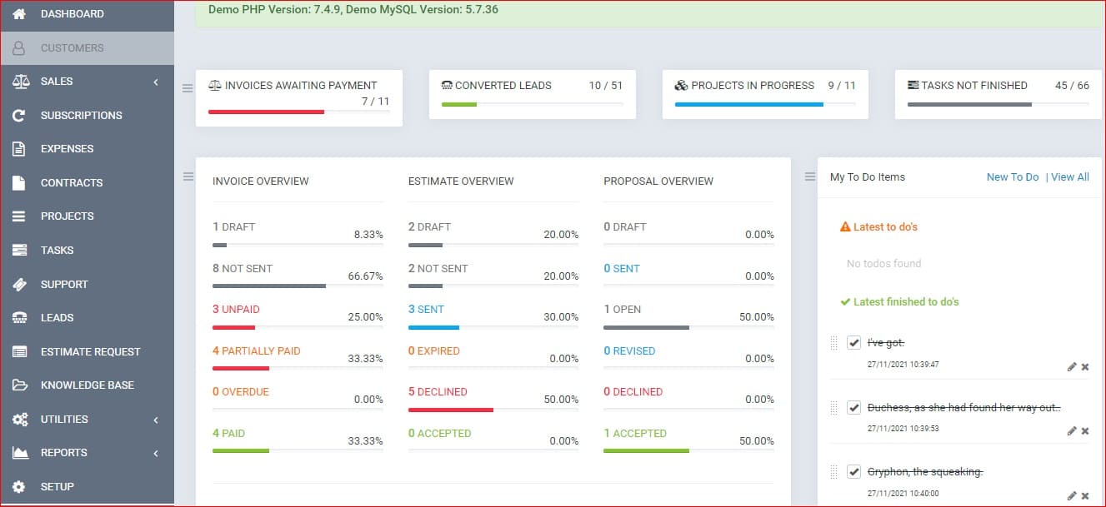1106x507 pixels.
Task: Click the Dashboard home icon
Action: 19,14
